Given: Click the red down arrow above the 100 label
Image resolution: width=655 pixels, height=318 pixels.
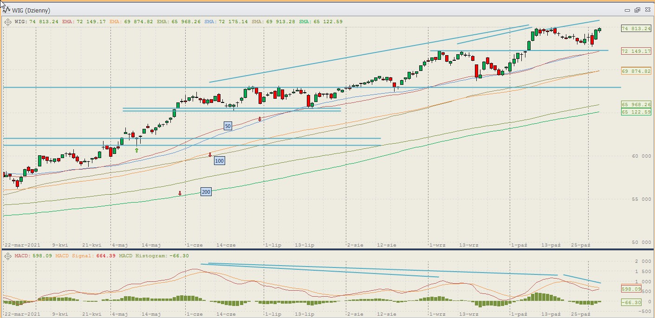Looking at the screenshot, I should click(x=210, y=154).
